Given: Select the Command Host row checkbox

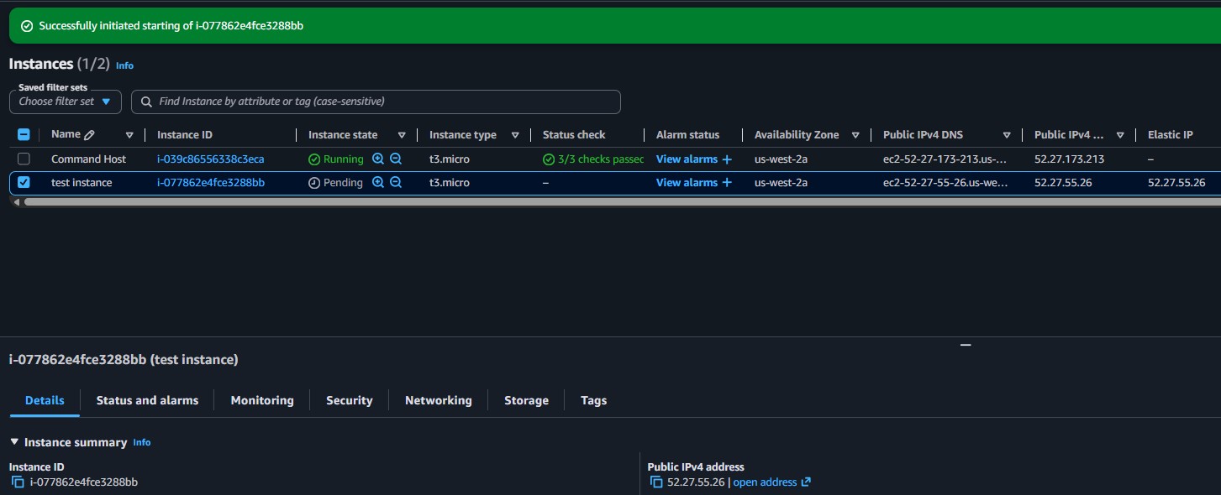Looking at the screenshot, I should tap(24, 158).
